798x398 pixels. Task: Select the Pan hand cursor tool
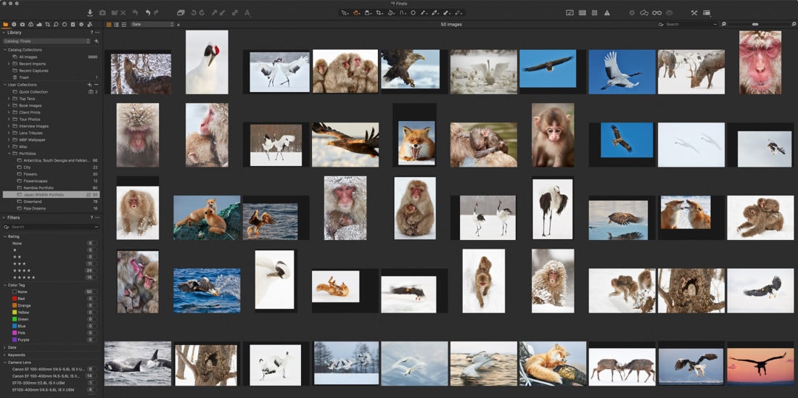click(x=356, y=13)
